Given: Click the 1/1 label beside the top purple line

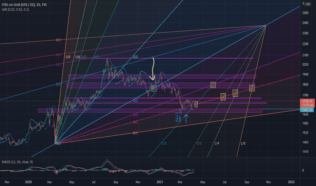Looking at the screenshot, I should point(135,57).
